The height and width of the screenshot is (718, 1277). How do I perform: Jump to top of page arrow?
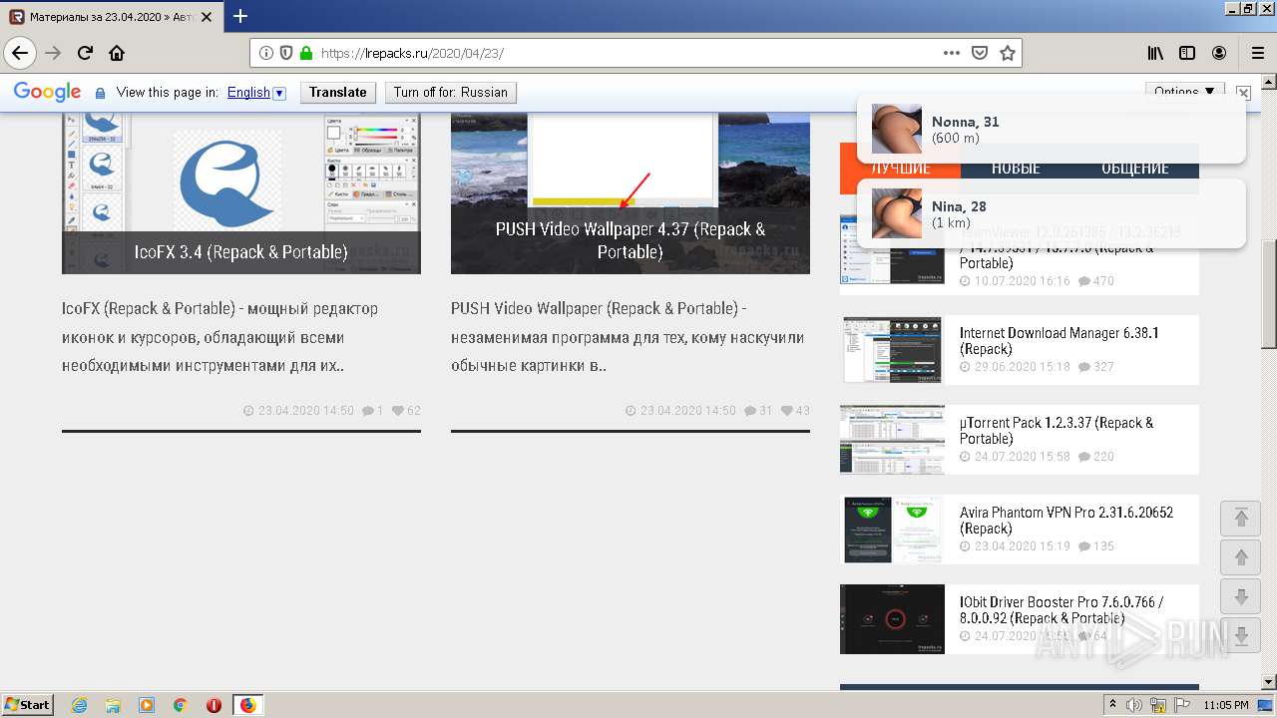(x=1241, y=518)
